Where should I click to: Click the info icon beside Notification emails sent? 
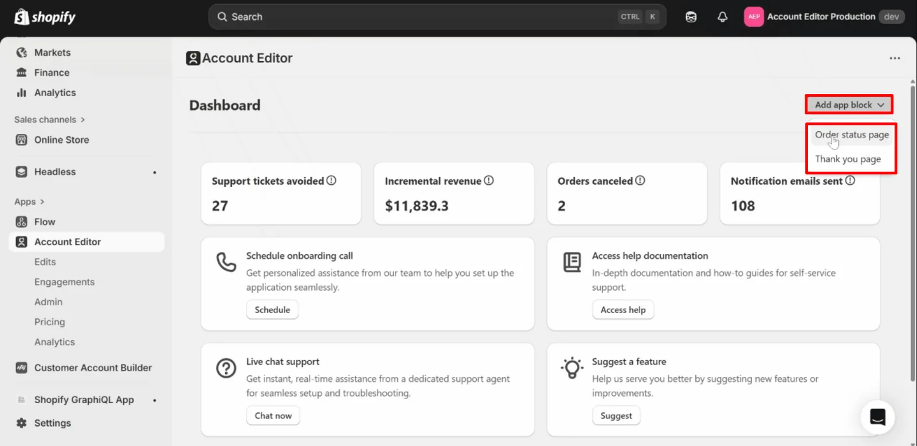pyautogui.click(x=850, y=180)
